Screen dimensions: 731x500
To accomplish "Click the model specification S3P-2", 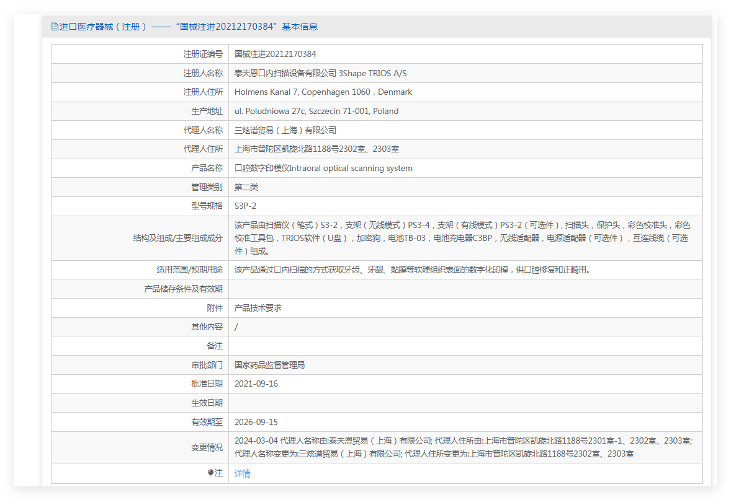I will point(245,206).
